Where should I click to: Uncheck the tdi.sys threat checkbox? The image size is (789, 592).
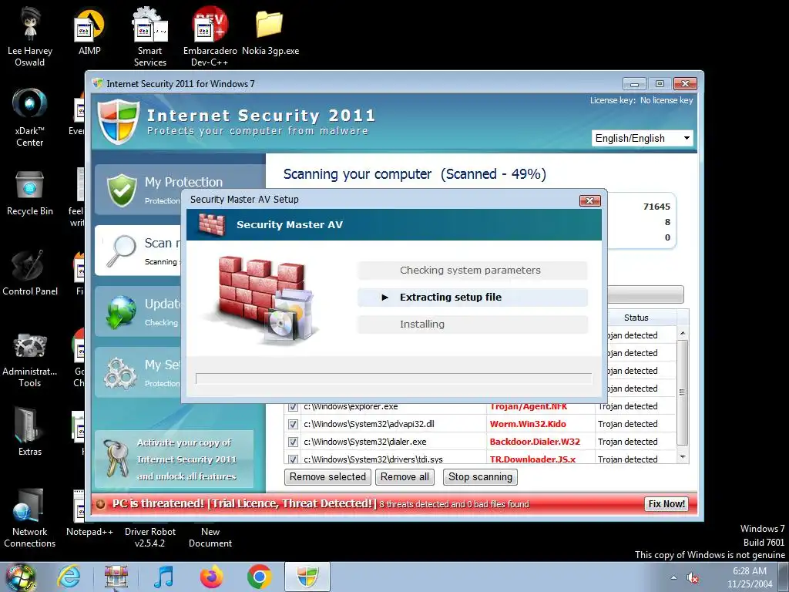[x=293, y=459]
